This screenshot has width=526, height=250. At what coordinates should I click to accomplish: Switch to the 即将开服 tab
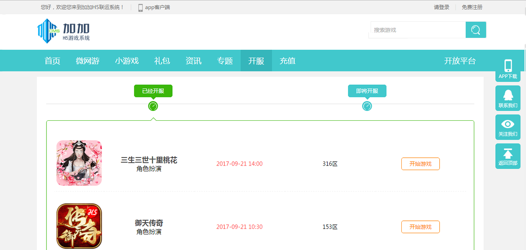[x=367, y=91]
